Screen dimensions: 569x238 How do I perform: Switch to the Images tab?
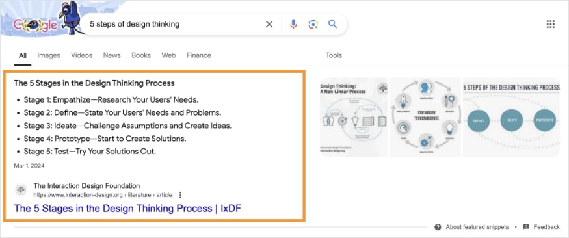(x=49, y=55)
